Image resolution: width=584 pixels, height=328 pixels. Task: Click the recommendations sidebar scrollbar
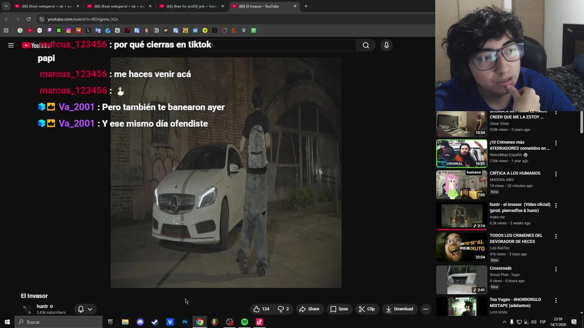pos(581,123)
